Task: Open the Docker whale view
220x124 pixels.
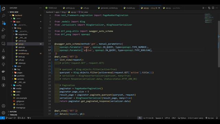Action: click(x=3, y=71)
